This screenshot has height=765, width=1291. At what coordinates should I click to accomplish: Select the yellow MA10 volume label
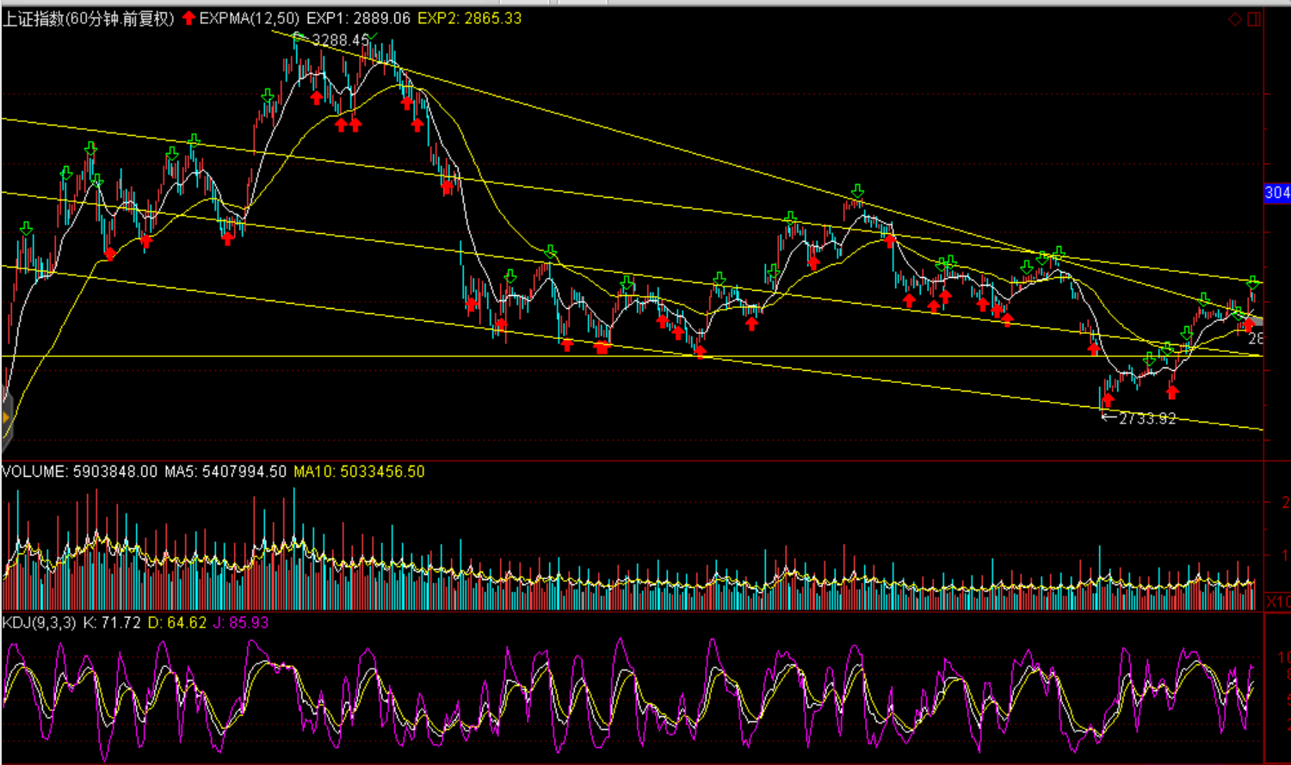pos(359,472)
